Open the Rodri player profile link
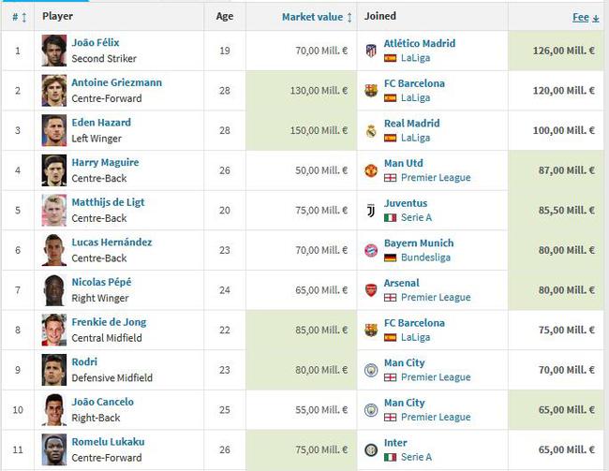 pos(84,361)
